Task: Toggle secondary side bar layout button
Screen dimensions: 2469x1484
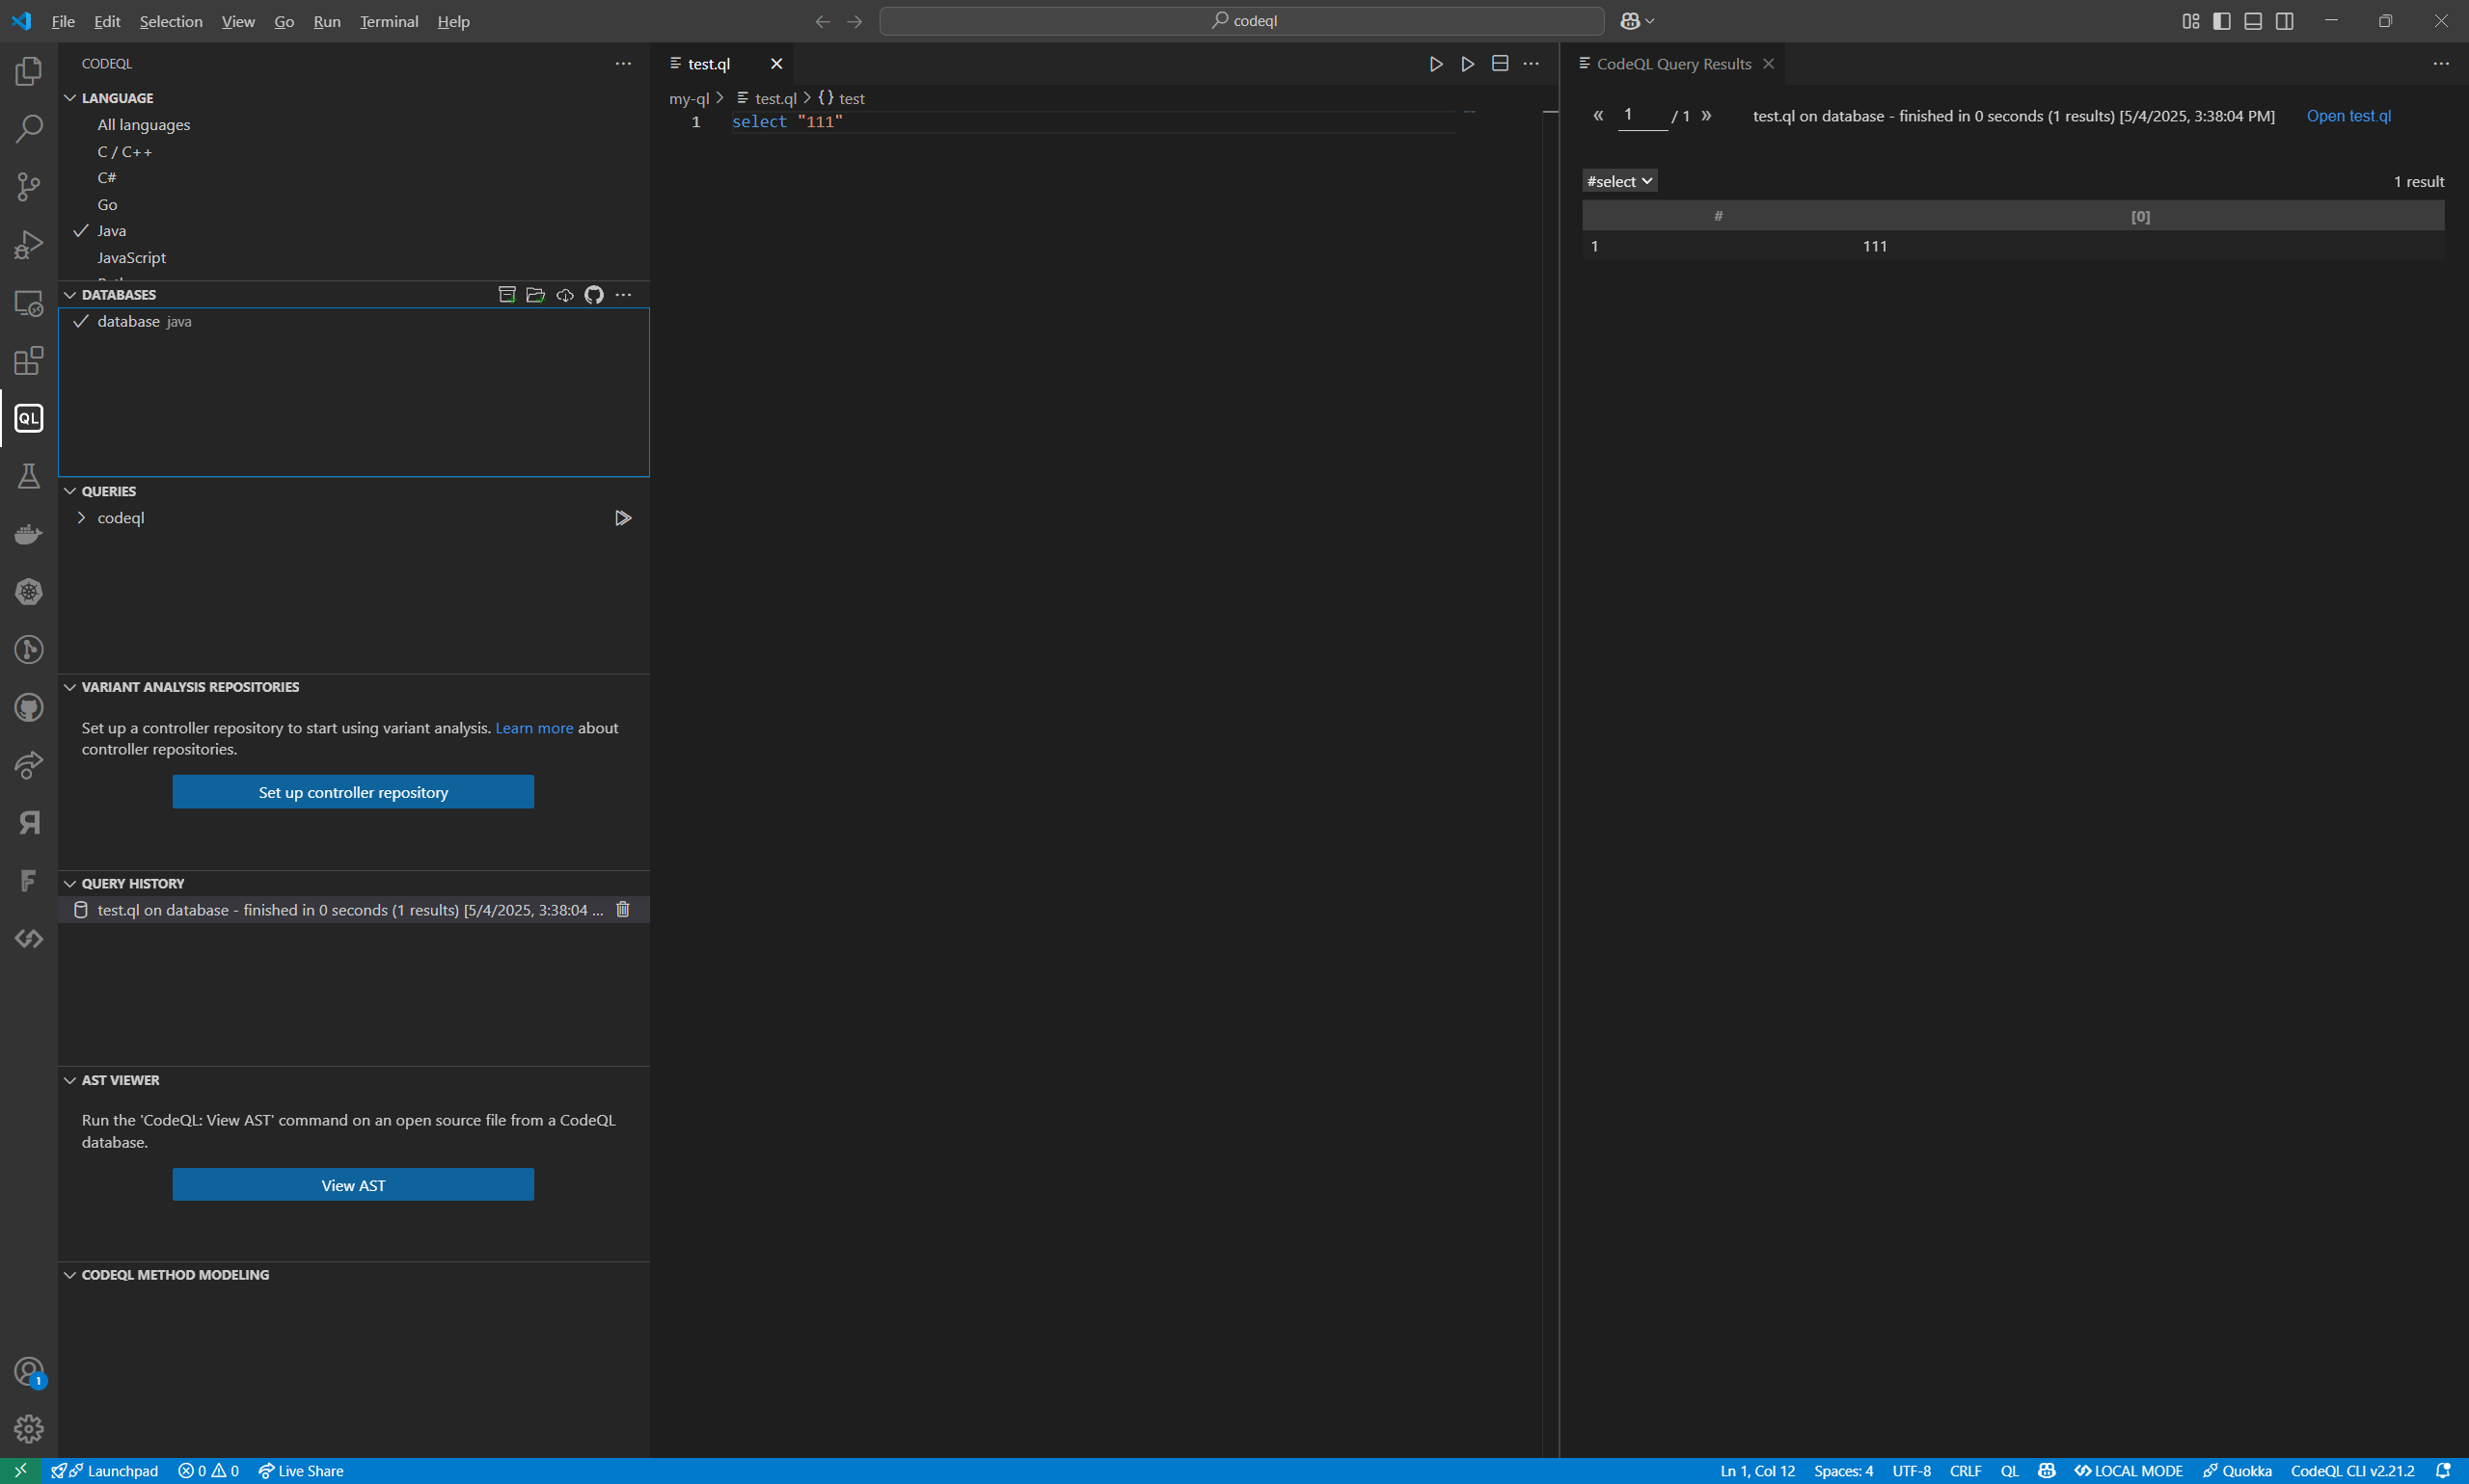Action: pos(2285,21)
